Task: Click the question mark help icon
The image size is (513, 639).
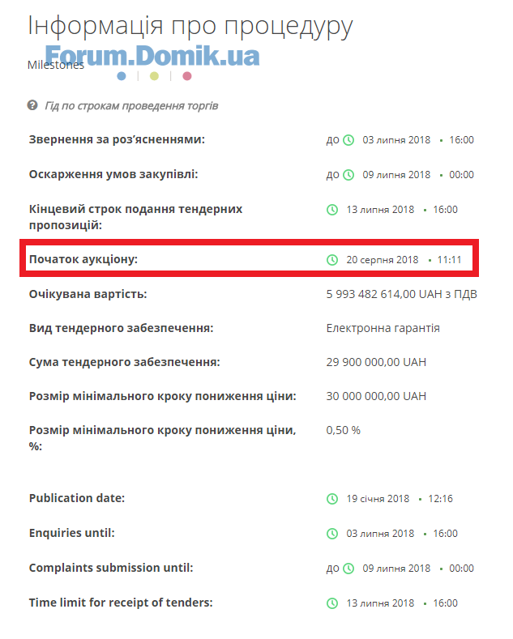Action: pyautogui.click(x=32, y=105)
